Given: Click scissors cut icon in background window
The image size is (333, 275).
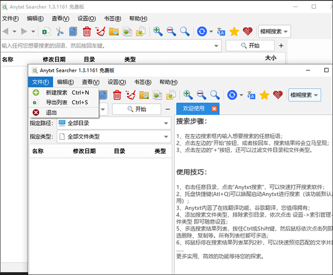Looking at the screenshot, I should pyautogui.click(x=60, y=32).
